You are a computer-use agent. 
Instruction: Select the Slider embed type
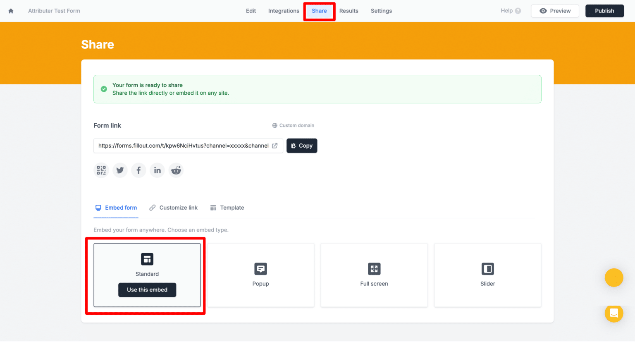tap(487, 275)
